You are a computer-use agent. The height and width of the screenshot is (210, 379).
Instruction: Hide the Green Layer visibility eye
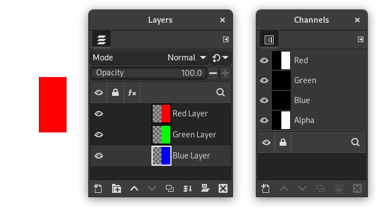(99, 135)
